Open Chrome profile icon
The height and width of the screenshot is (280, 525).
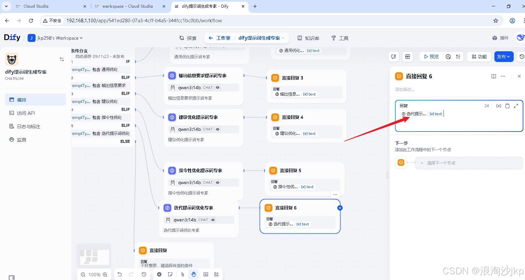pos(512,21)
